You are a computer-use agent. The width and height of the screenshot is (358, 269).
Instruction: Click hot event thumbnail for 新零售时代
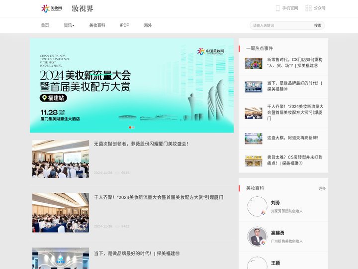pos(254,63)
